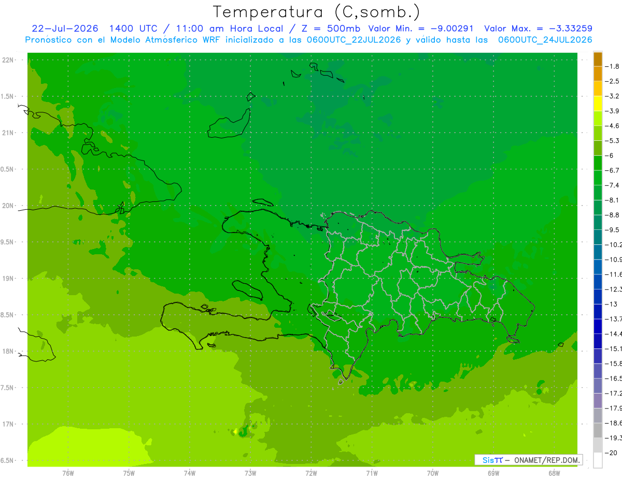Image resolution: width=622 pixels, height=480 pixels.
Task: Click the '70W' longitude label
Action: pyautogui.click(x=432, y=473)
